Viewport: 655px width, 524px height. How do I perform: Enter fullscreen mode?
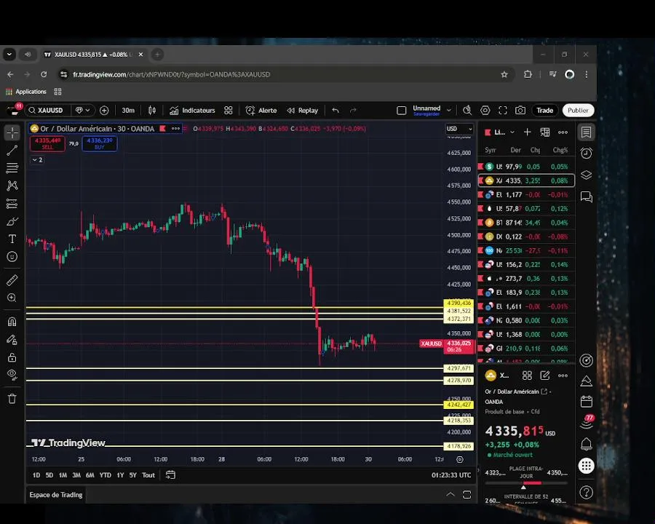point(502,111)
